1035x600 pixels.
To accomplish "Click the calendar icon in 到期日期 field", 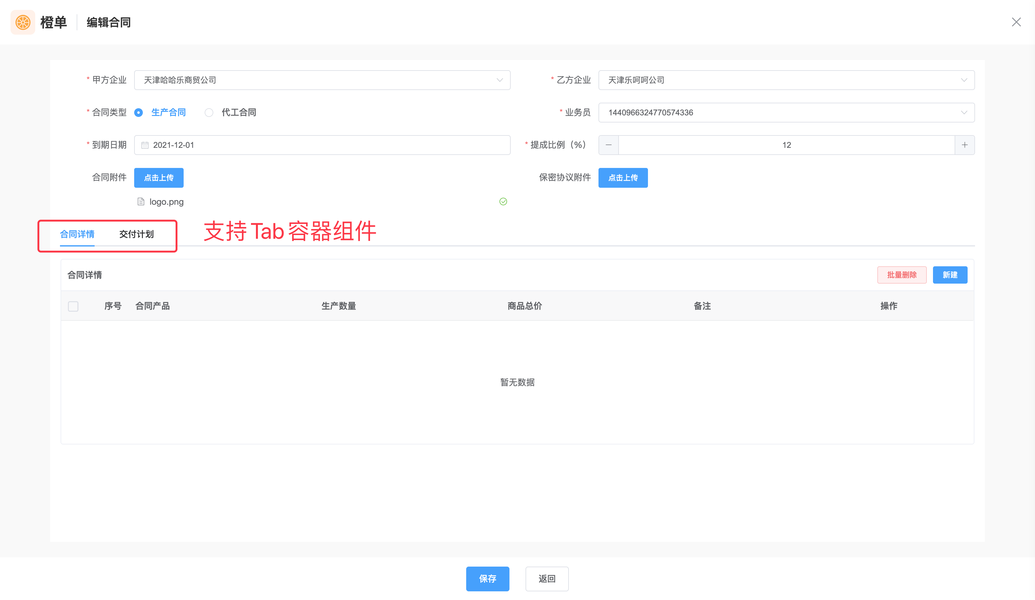I will (x=145, y=145).
